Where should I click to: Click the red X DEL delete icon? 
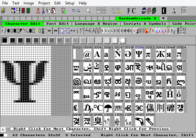tap(38, 11)
